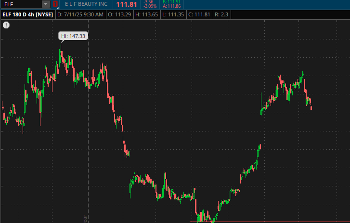Click the low value L: 111.35
The height and width of the screenshot is (223, 350).
pos(173,14)
